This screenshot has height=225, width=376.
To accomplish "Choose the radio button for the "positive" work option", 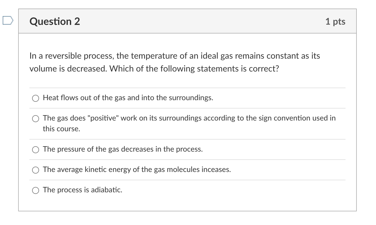I will coord(36,119).
